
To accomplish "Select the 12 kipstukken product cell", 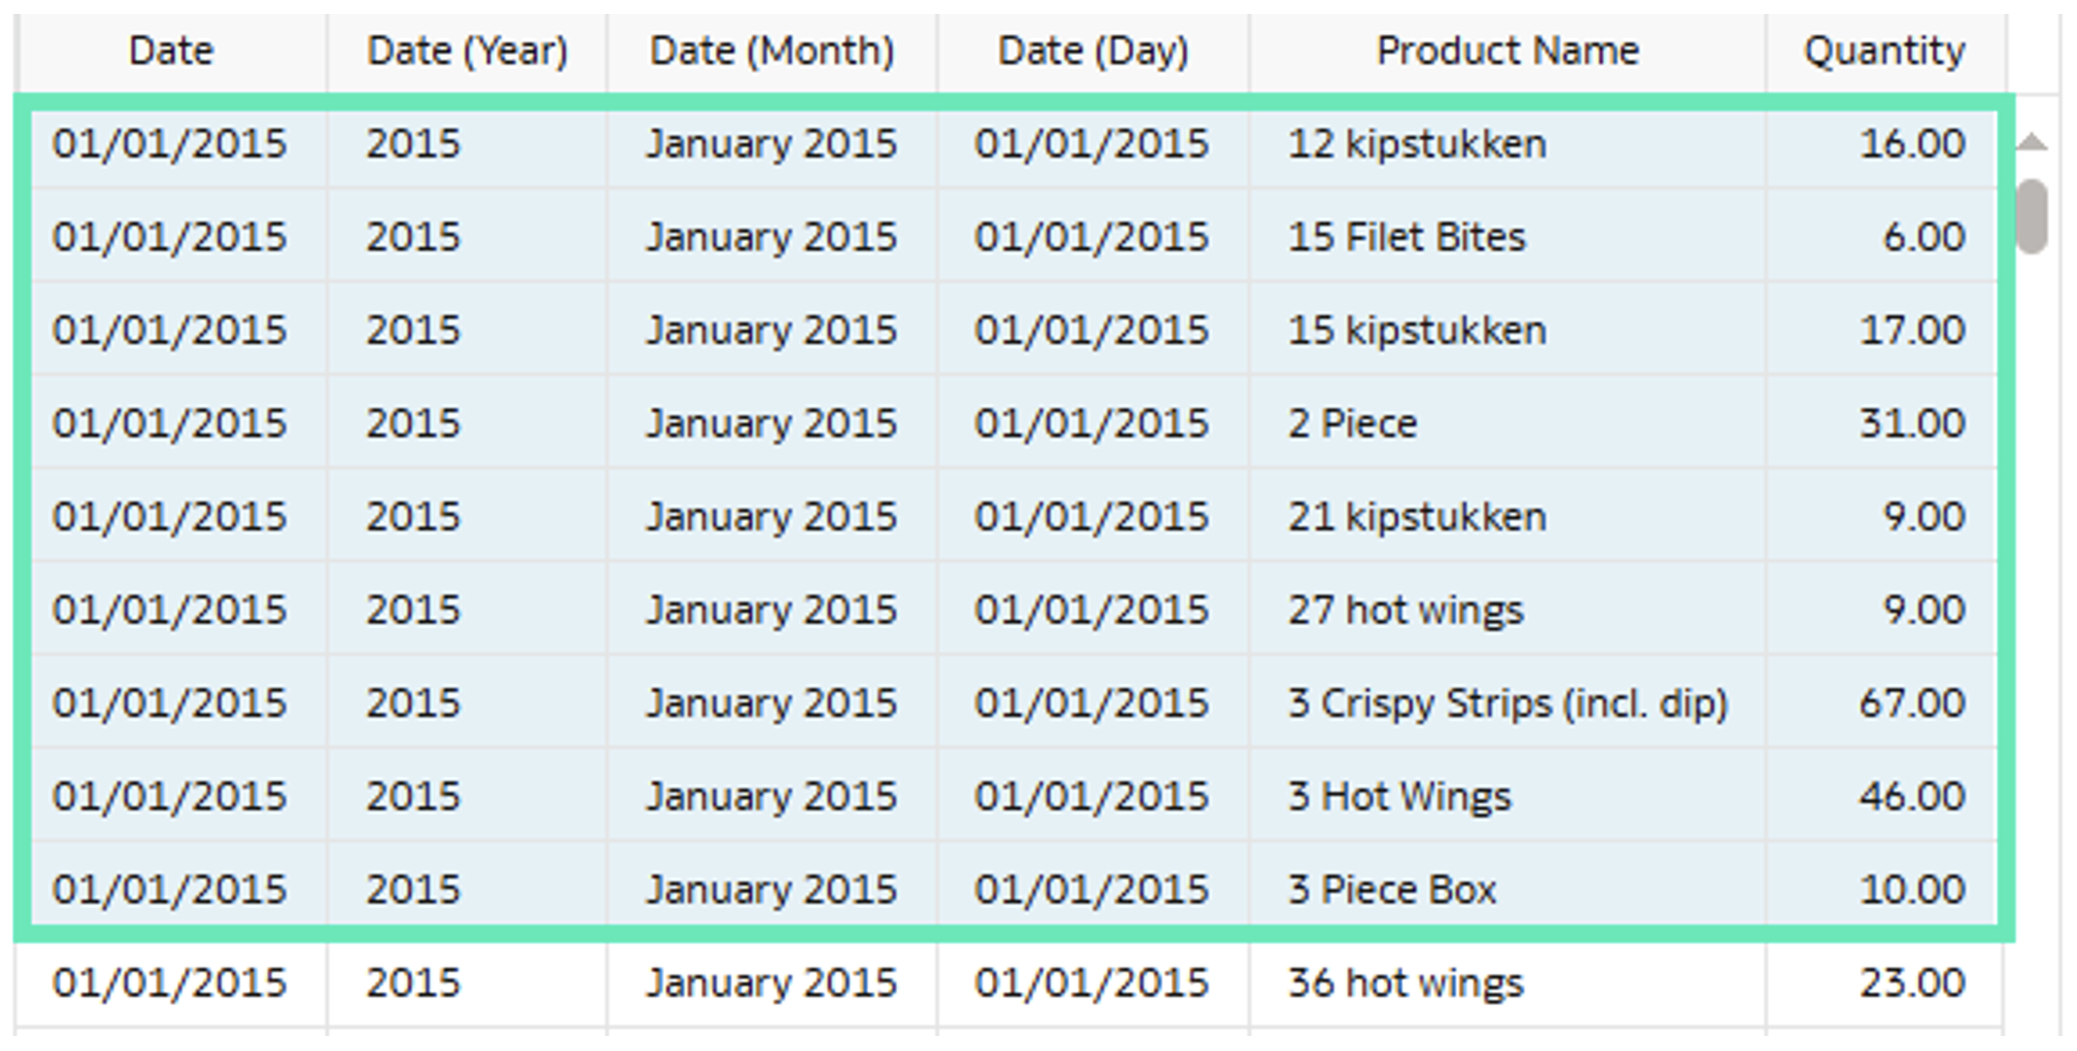I will coord(1417,144).
